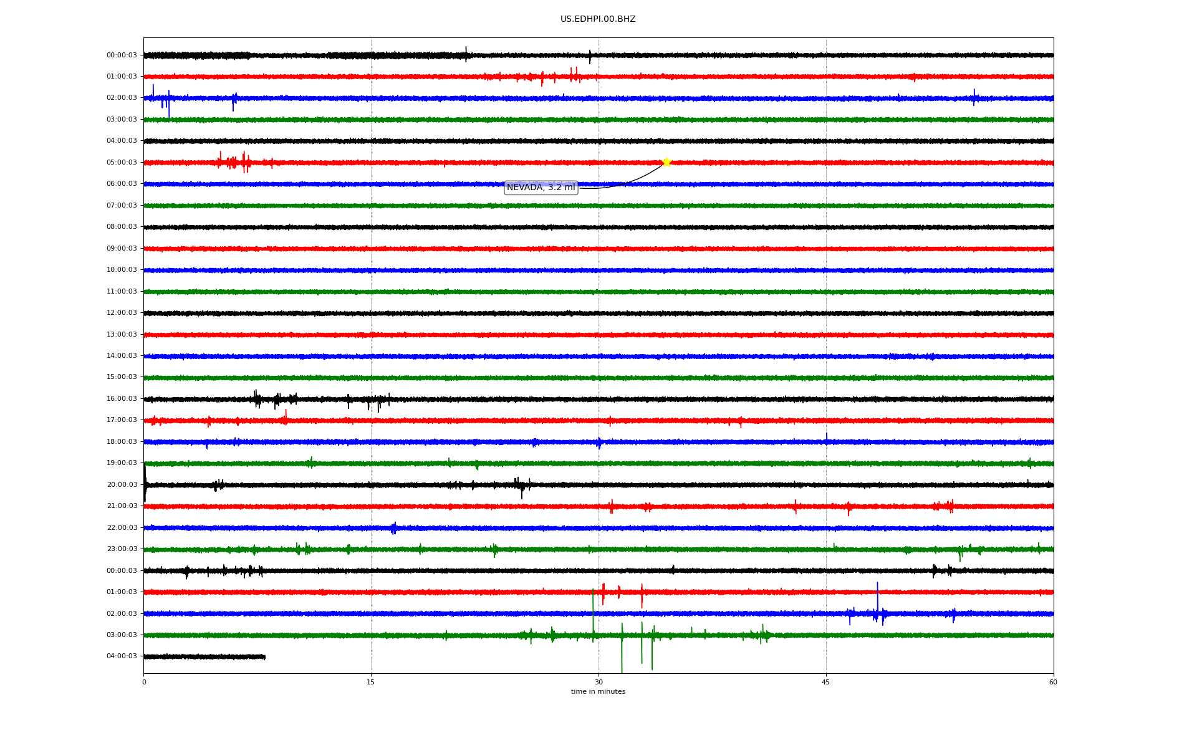Click the 0 tick on the x-axis
Viewport: 1197px width, 748px height.
pyautogui.click(x=144, y=682)
